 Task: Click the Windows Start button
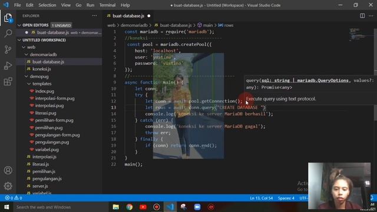tap(6, 207)
